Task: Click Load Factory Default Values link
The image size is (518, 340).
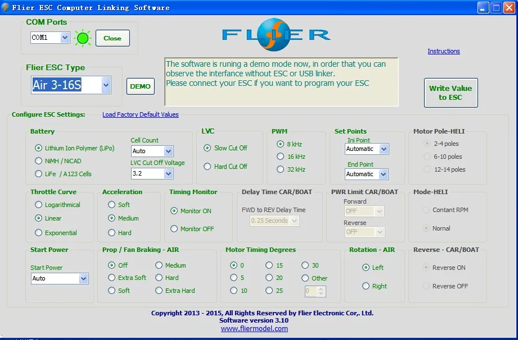Action: pos(140,114)
